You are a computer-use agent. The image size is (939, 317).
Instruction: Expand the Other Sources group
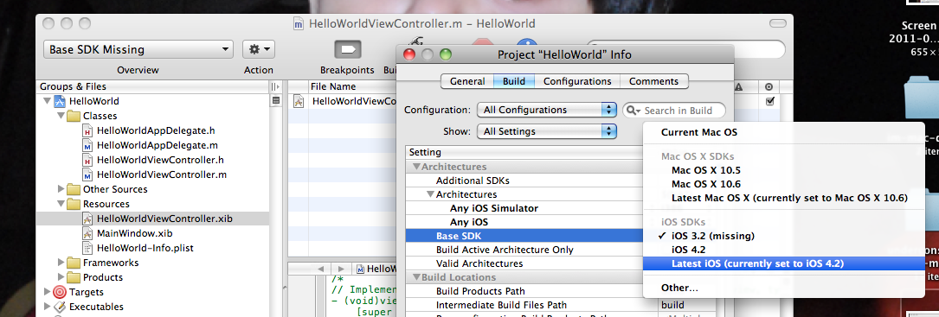61,190
